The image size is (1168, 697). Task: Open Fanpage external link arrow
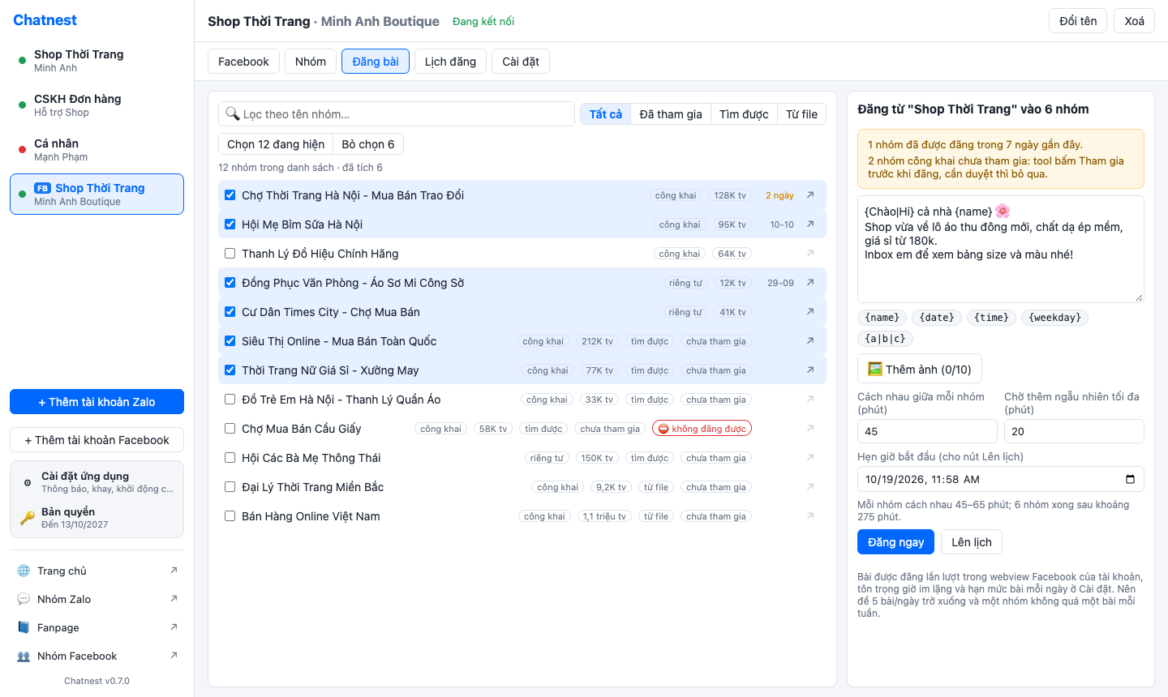174,627
